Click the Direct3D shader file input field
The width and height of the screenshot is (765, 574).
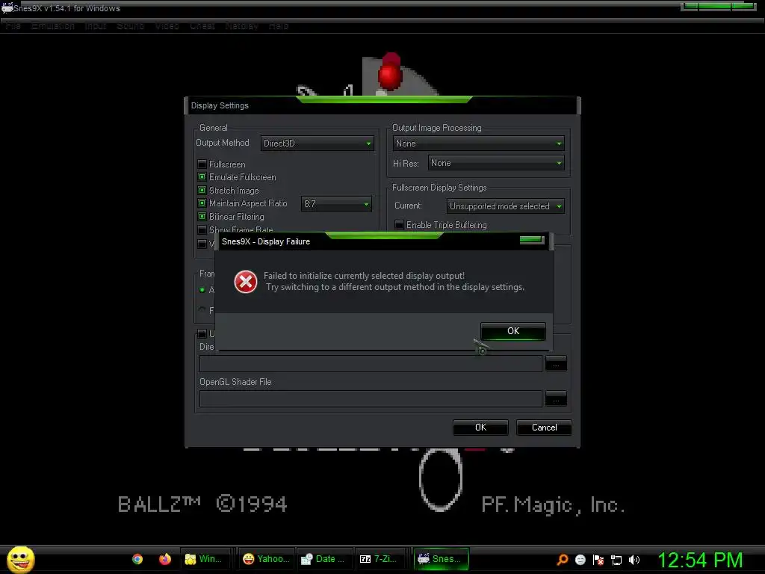point(371,364)
